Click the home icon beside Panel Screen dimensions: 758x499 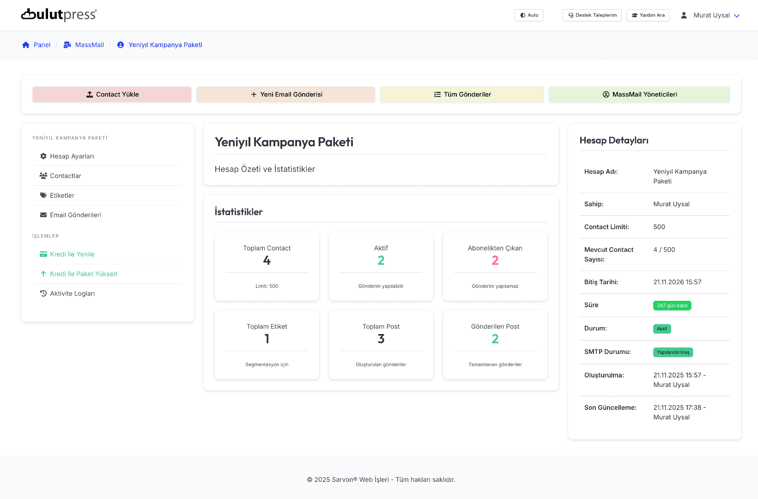[x=26, y=45]
